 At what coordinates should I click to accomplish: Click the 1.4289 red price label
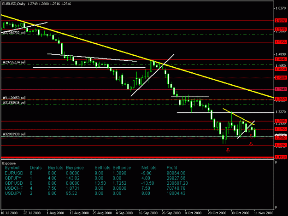click(281, 78)
